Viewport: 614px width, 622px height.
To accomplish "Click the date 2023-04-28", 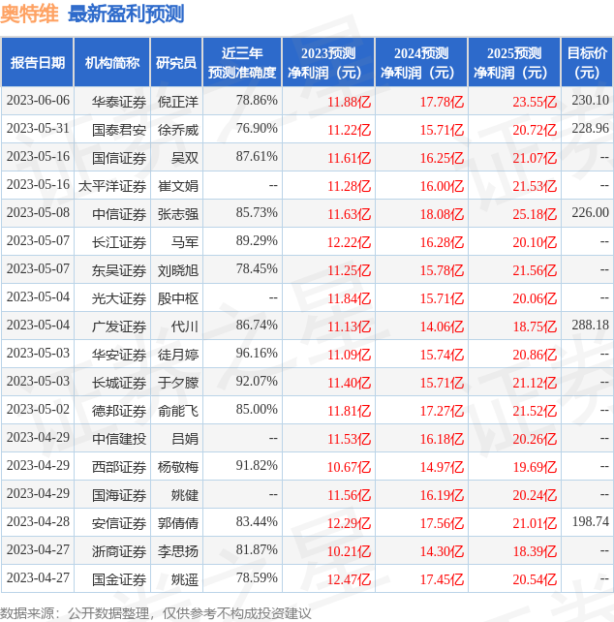I will 38,522.
